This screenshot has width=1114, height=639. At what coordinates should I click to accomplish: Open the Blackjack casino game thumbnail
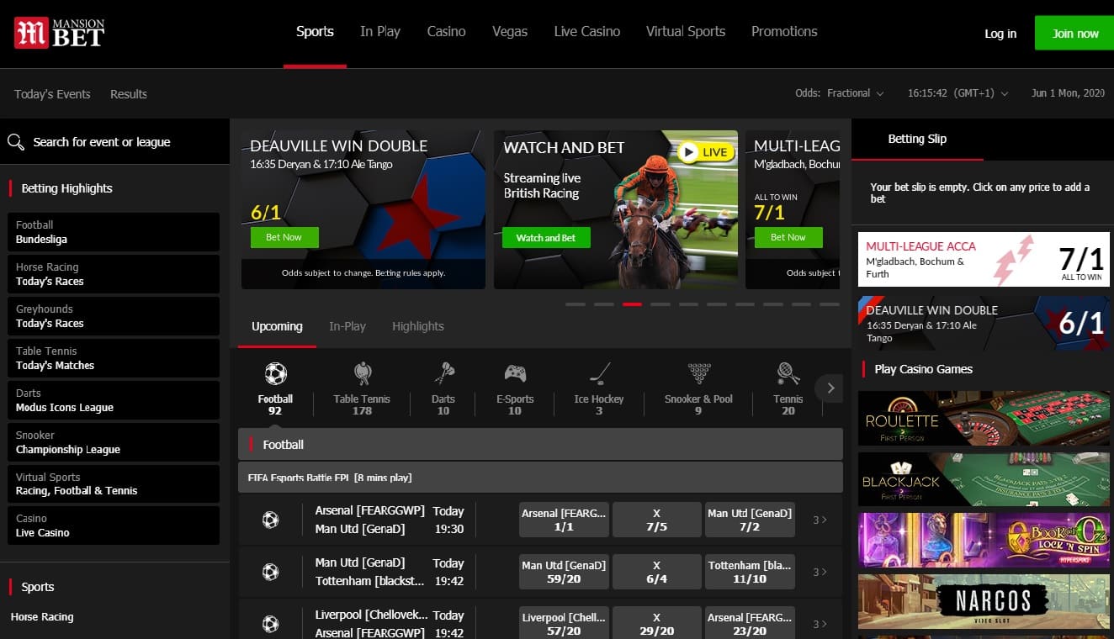(x=984, y=479)
